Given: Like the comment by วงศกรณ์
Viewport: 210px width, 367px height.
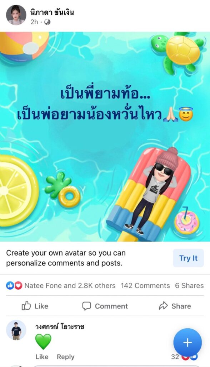Looking at the screenshot, I should point(42,357).
